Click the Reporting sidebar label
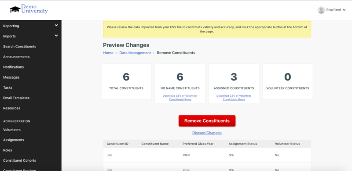 [11, 26]
